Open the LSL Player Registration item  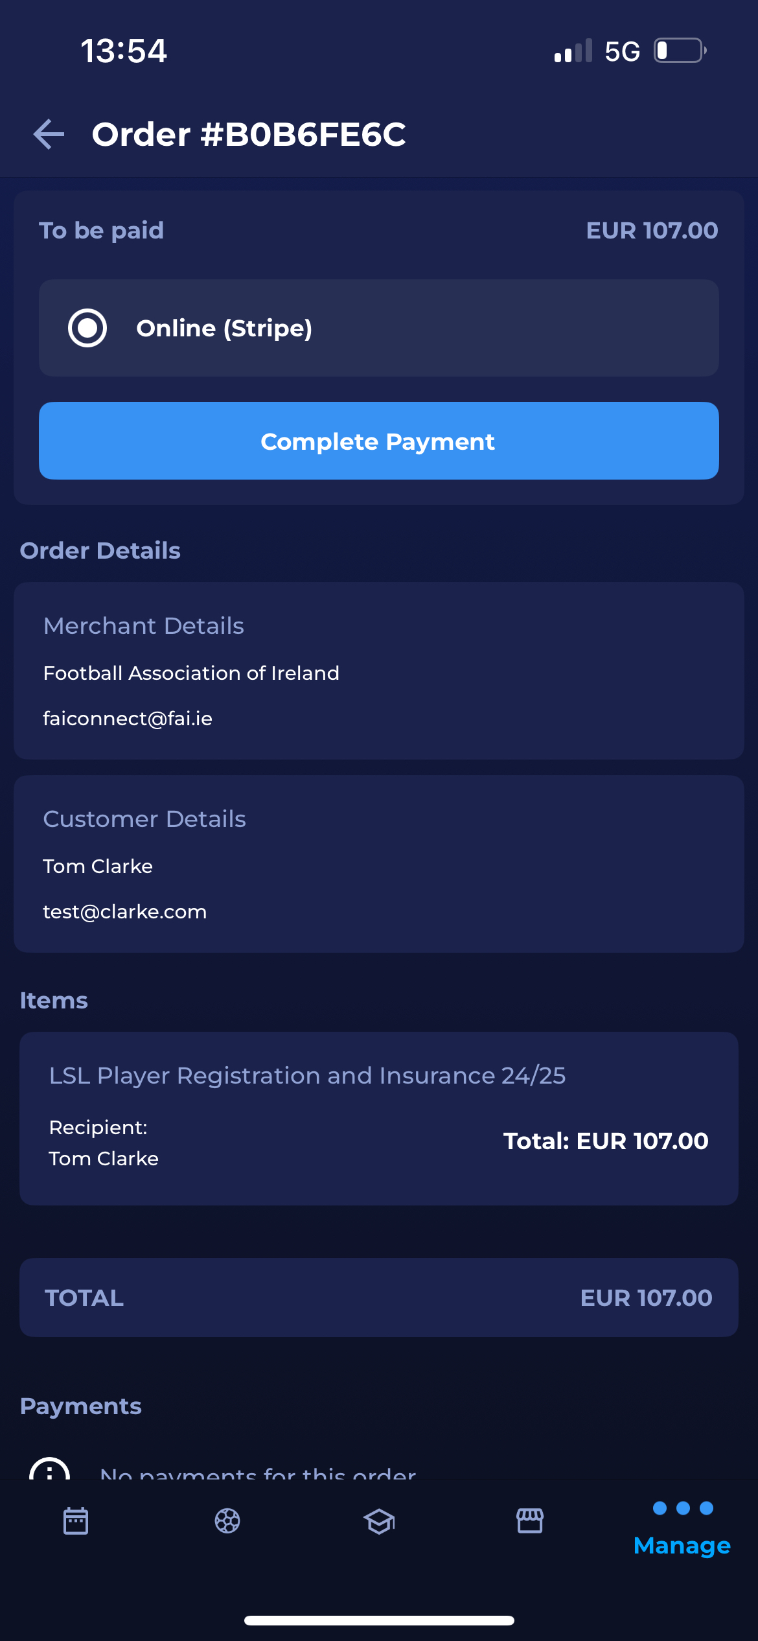(x=307, y=1076)
